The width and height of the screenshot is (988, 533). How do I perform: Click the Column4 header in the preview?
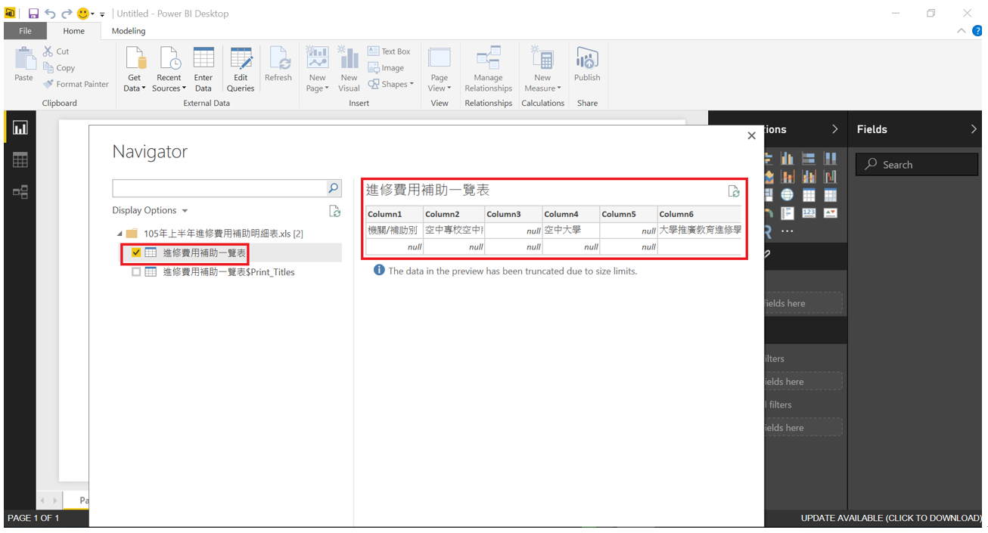tap(571, 214)
